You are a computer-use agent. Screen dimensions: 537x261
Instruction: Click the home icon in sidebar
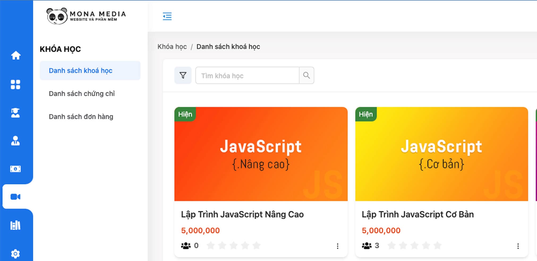[x=16, y=55]
